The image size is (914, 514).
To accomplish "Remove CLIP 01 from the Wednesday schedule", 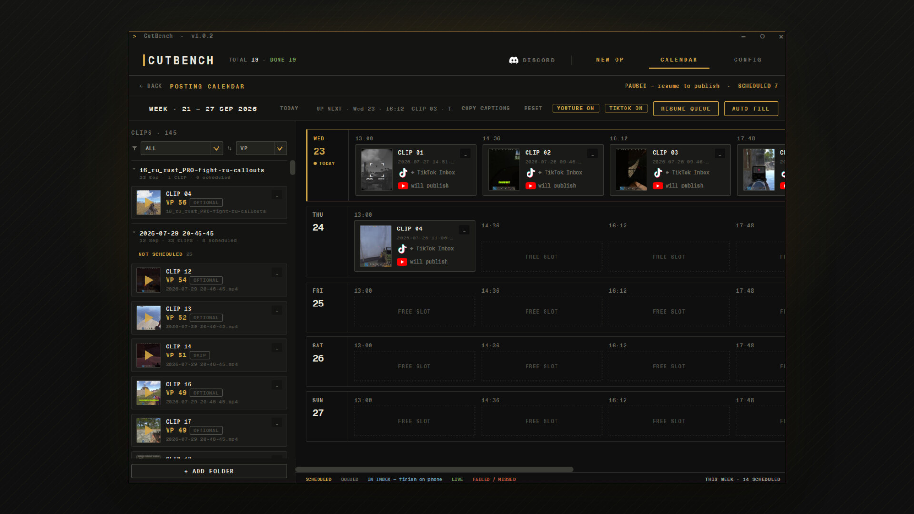I will tap(465, 154).
